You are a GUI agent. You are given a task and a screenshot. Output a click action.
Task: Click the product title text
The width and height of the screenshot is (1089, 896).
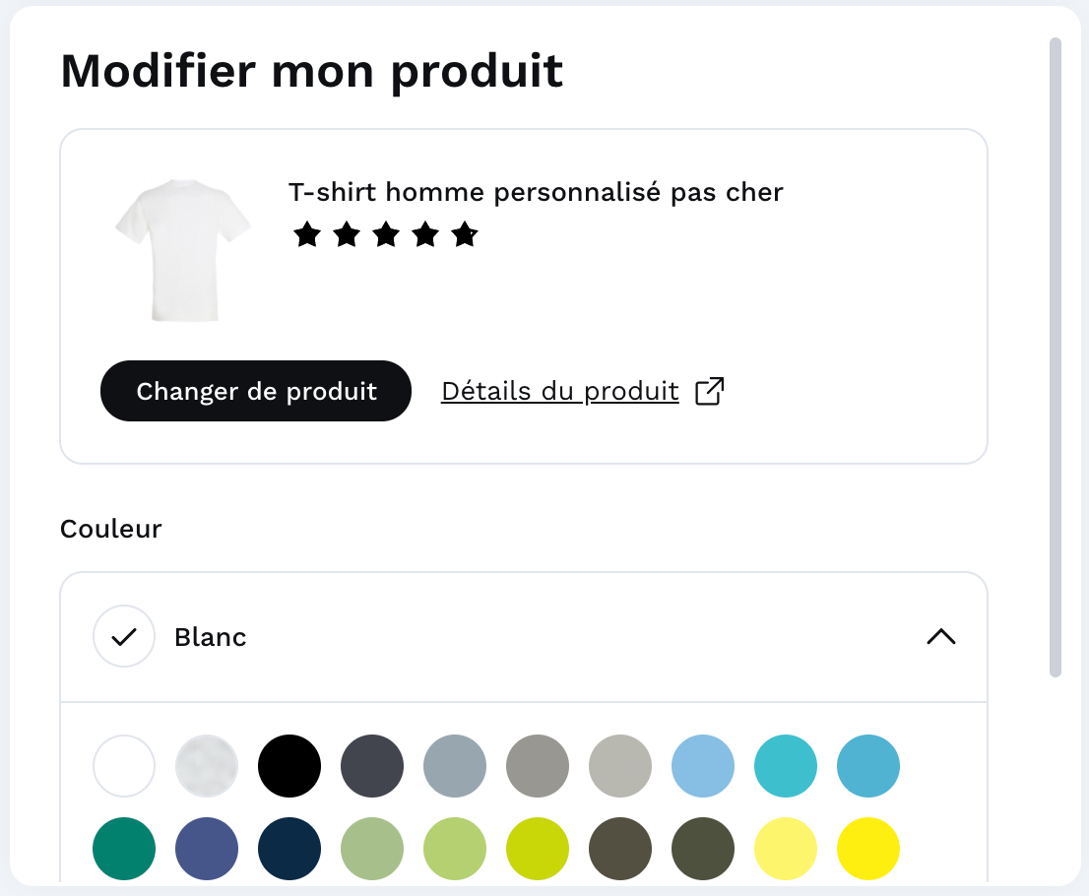[x=535, y=191]
